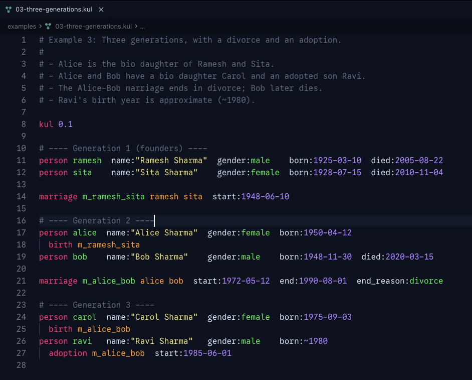The image size is (472, 380).
Task: Click the approximate year ~1980 on line 26
Action: (x=316, y=341)
